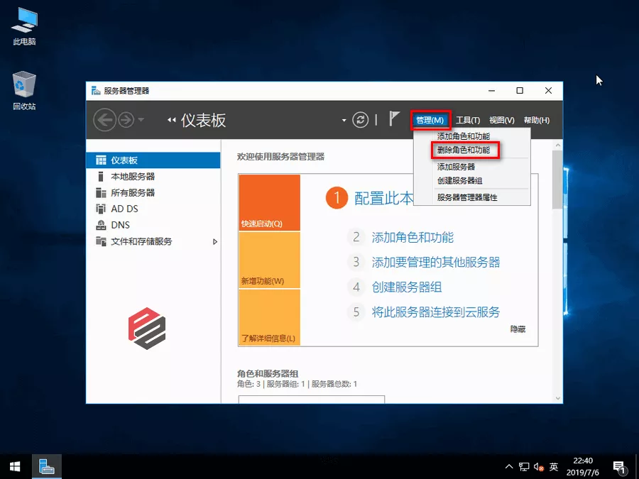Open the AD DS sidebar item
The image size is (639, 479).
coord(124,209)
